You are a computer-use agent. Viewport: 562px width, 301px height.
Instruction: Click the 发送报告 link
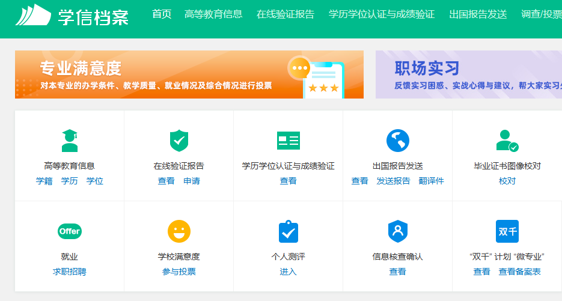point(393,181)
